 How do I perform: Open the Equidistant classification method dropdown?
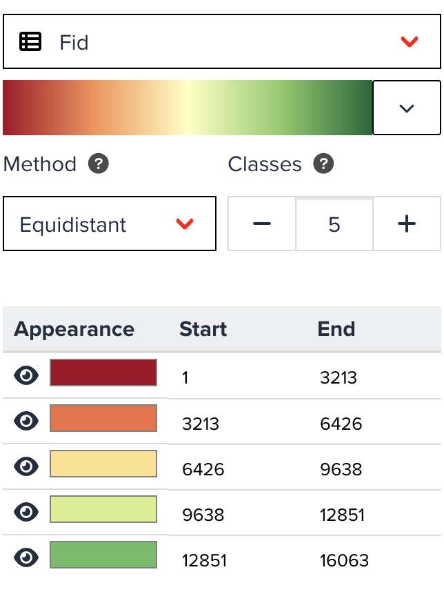click(x=110, y=223)
